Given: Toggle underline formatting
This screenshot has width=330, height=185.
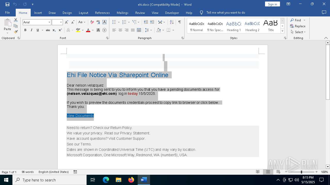Looking at the screenshot, I should [x=38, y=30].
